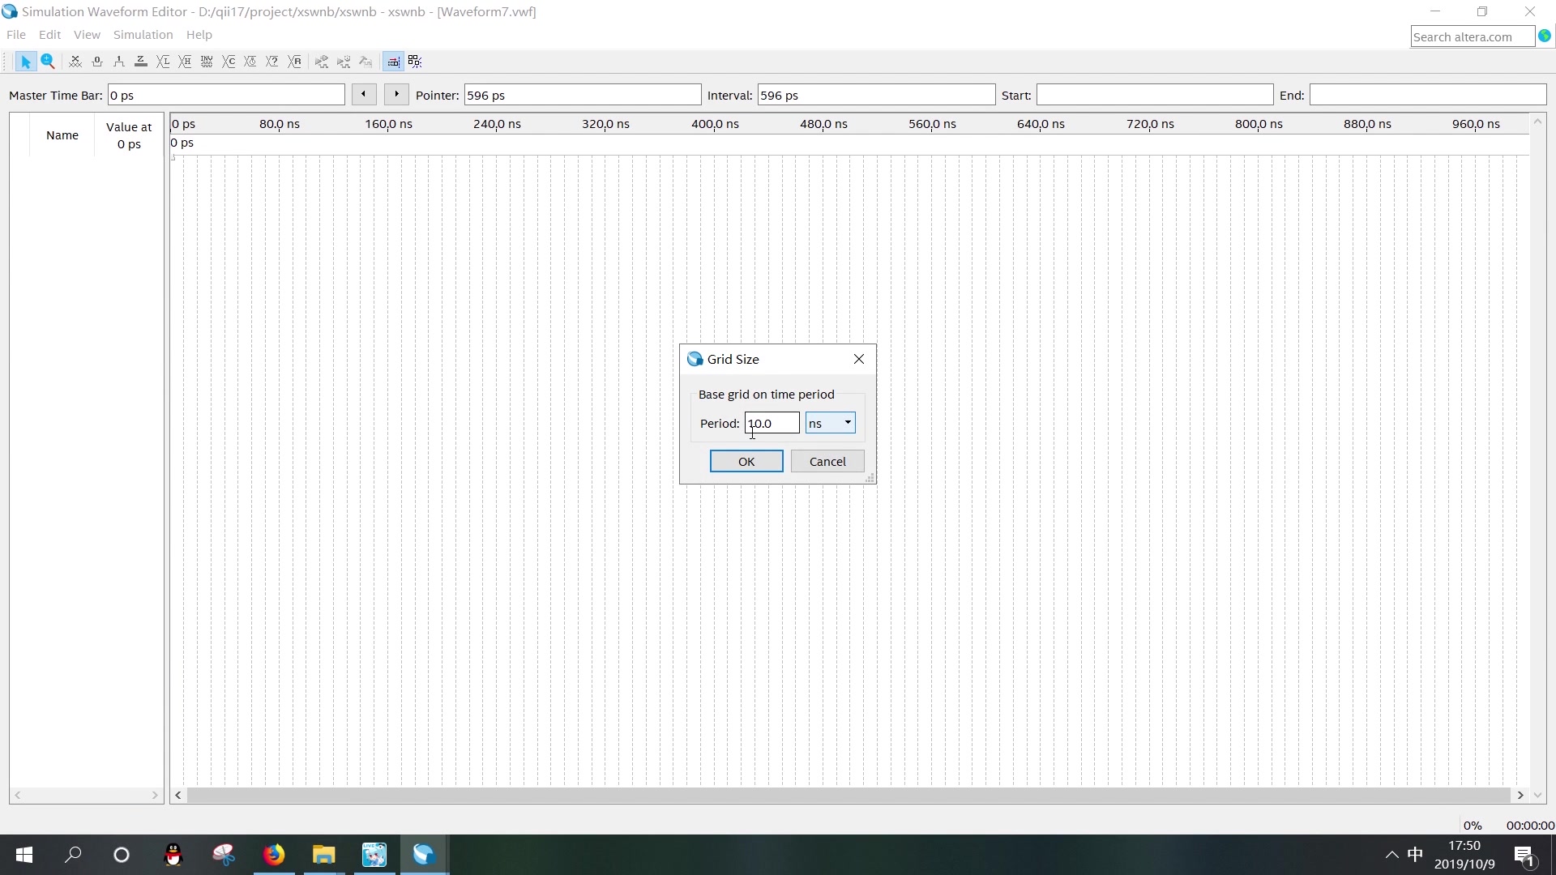Close the Grid Size dialog
The height and width of the screenshot is (875, 1556).
[859, 359]
